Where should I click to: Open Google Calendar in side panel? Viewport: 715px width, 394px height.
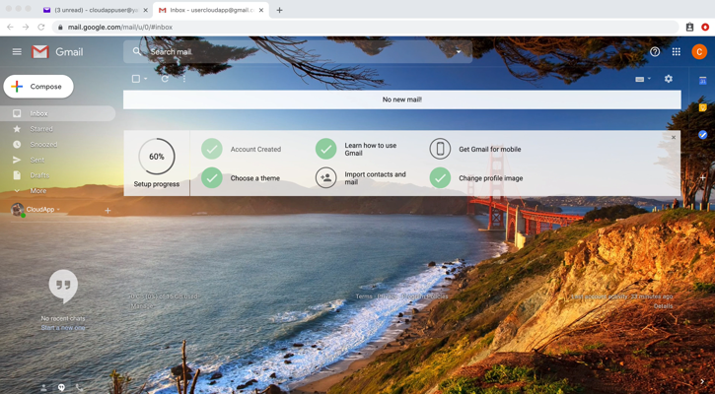click(x=702, y=81)
